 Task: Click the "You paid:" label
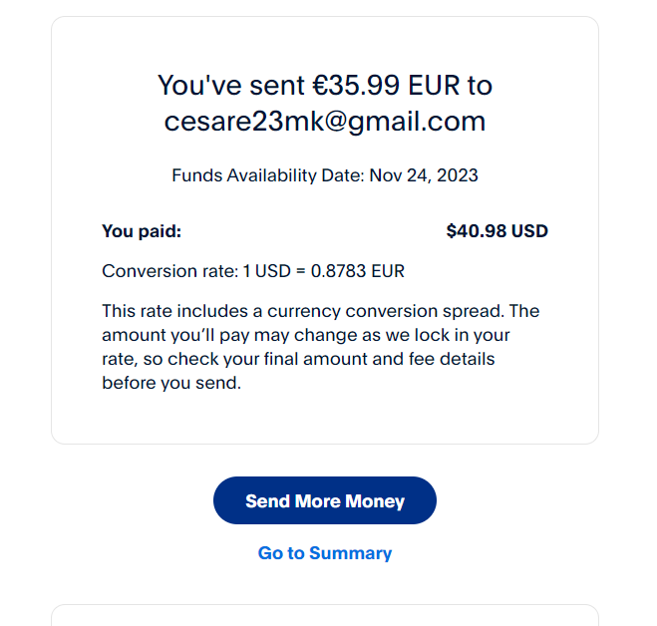(x=142, y=231)
